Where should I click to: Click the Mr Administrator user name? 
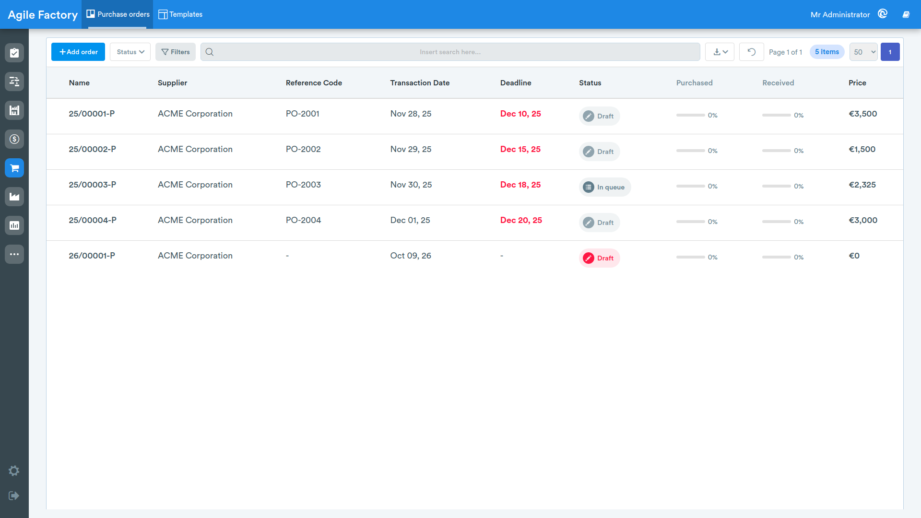(x=840, y=15)
